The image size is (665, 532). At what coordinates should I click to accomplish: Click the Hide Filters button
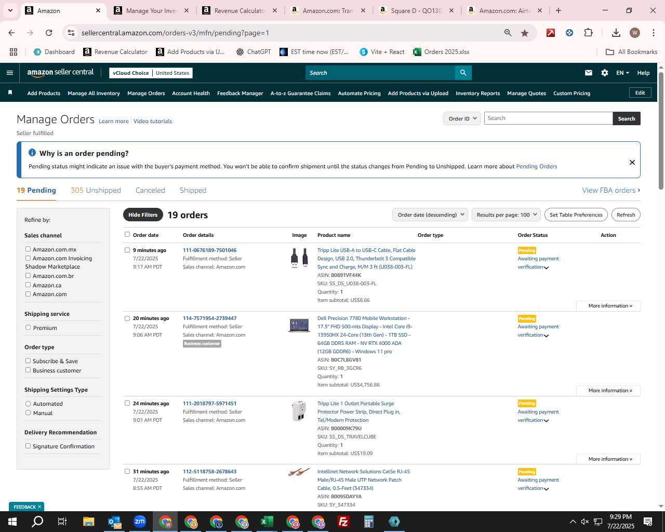click(143, 215)
